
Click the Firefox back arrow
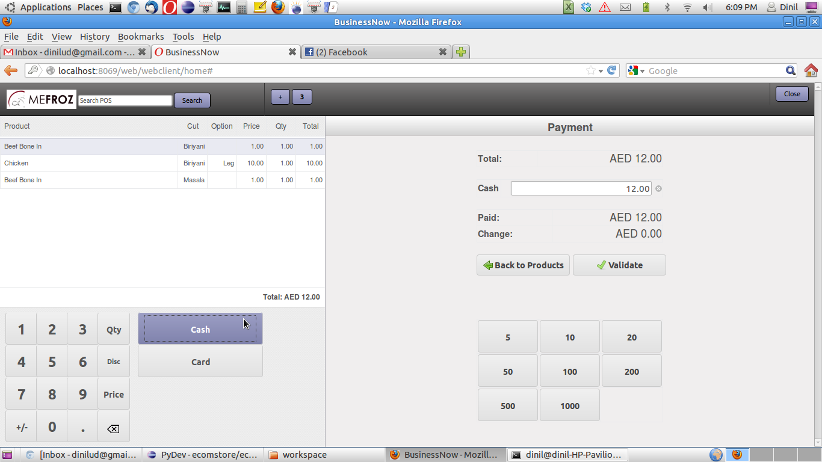pos(11,71)
